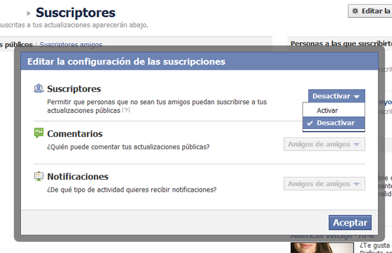392x253 pixels.
Task: Choose the checked Desactivar menu option
Action: [x=334, y=123]
